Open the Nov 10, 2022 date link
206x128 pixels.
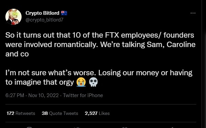[43, 95]
